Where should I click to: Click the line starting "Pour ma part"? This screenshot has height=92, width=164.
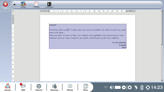click(86, 35)
